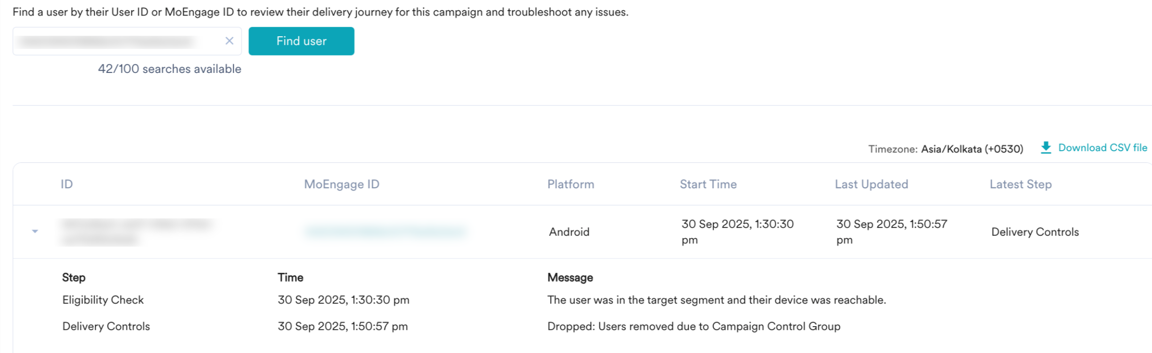Click the MoEngage ID column header
Image resolution: width=1152 pixels, height=353 pixels.
[341, 184]
